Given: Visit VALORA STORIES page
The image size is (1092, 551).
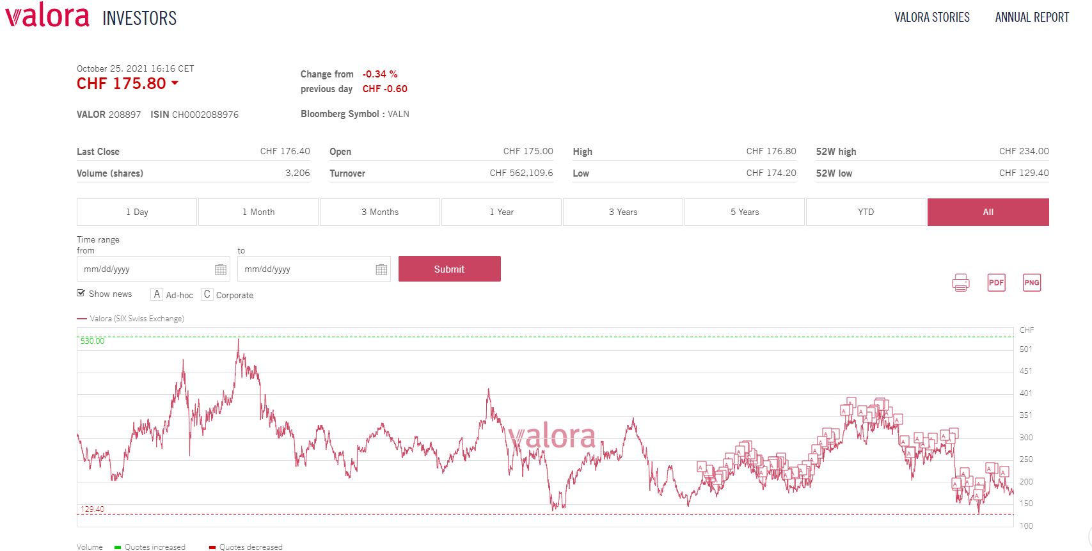Looking at the screenshot, I should 931,17.
